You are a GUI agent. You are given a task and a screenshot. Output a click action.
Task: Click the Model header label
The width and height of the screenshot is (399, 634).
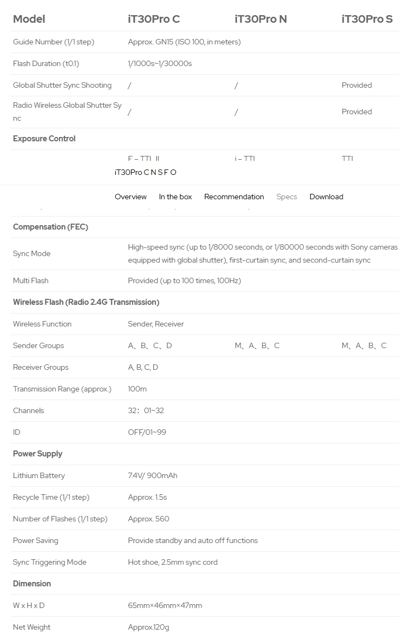[29, 19]
